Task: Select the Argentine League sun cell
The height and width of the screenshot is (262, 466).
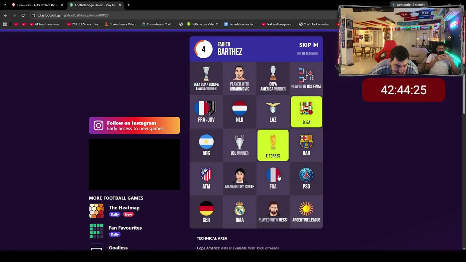Action: (307, 213)
